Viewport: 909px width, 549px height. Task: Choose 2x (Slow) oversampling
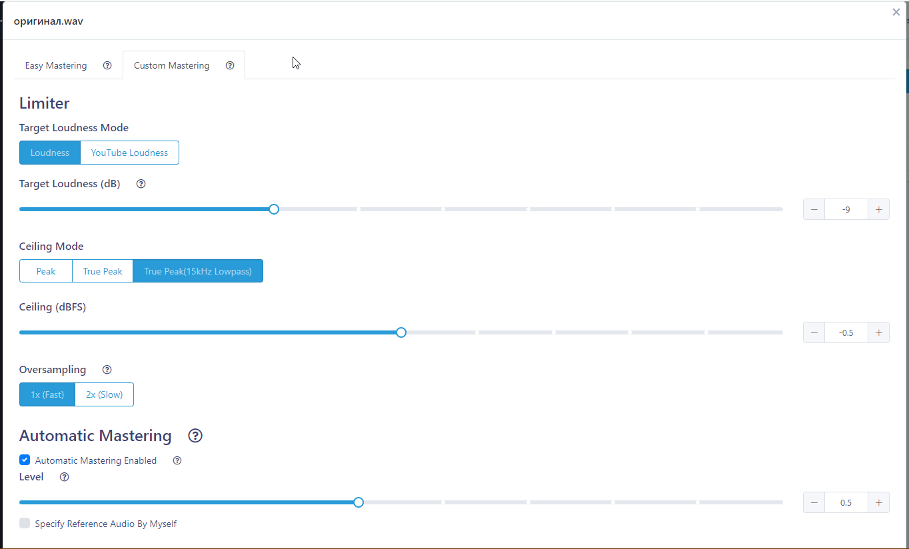point(105,394)
